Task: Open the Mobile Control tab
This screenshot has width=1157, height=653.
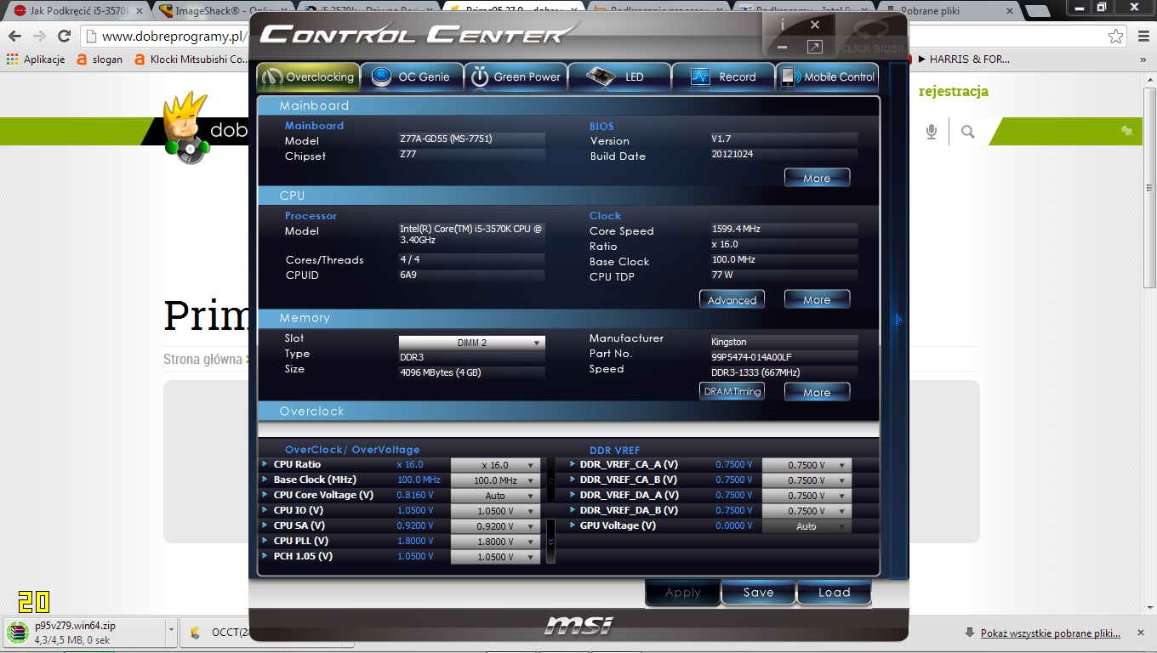Action: point(828,77)
